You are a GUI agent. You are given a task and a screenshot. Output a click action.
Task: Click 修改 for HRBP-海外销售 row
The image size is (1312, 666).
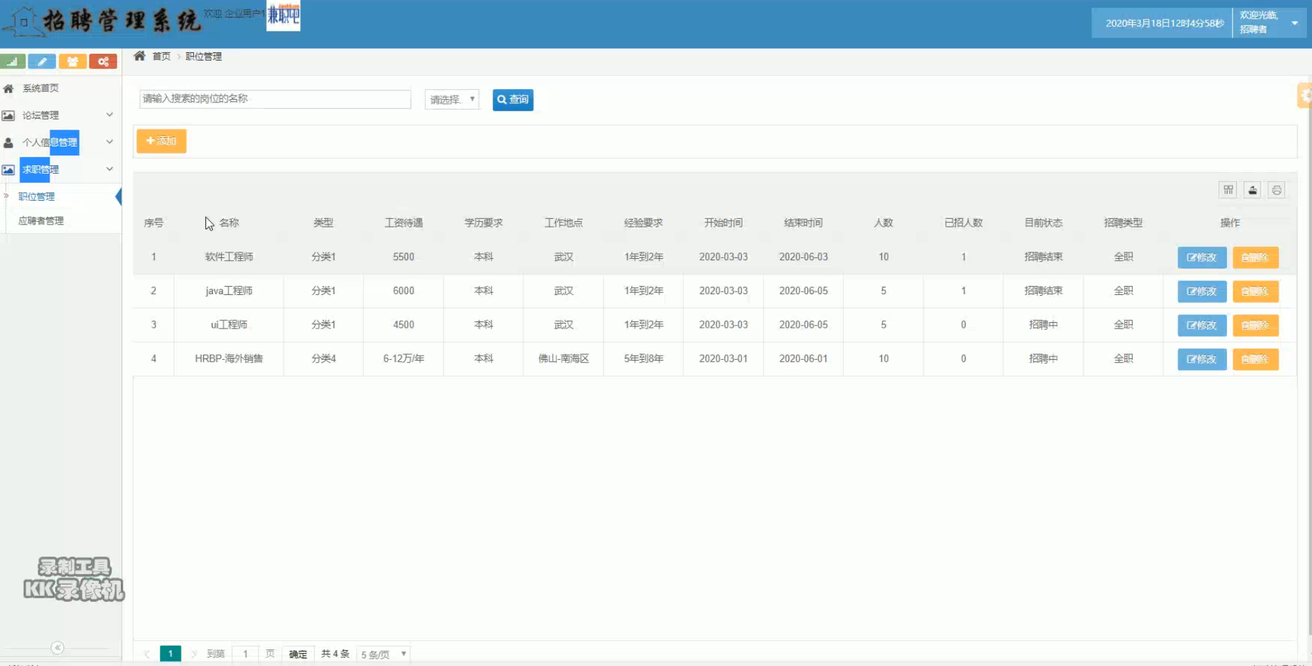[x=1202, y=359]
